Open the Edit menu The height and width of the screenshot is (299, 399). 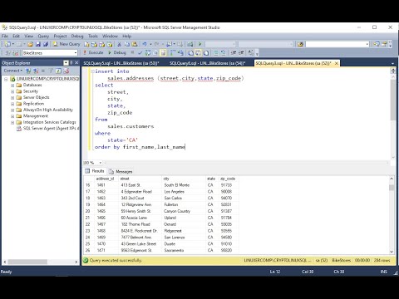[16, 36]
